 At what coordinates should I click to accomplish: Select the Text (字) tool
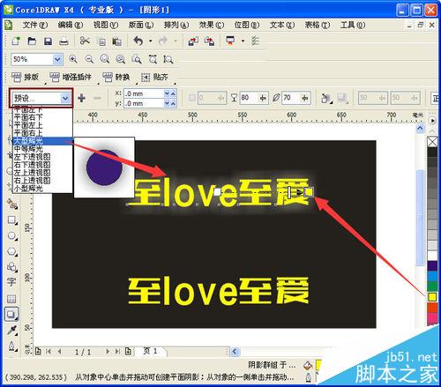(11, 283)
